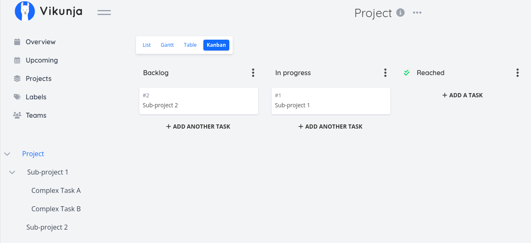
Task: Switch to the Table view tab
Action: [x=190, y=45]
